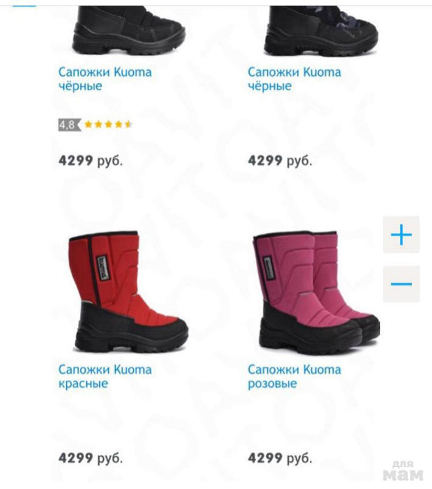
Task: Click the 4,8 rating badge
Action: [x=70, y=125]
